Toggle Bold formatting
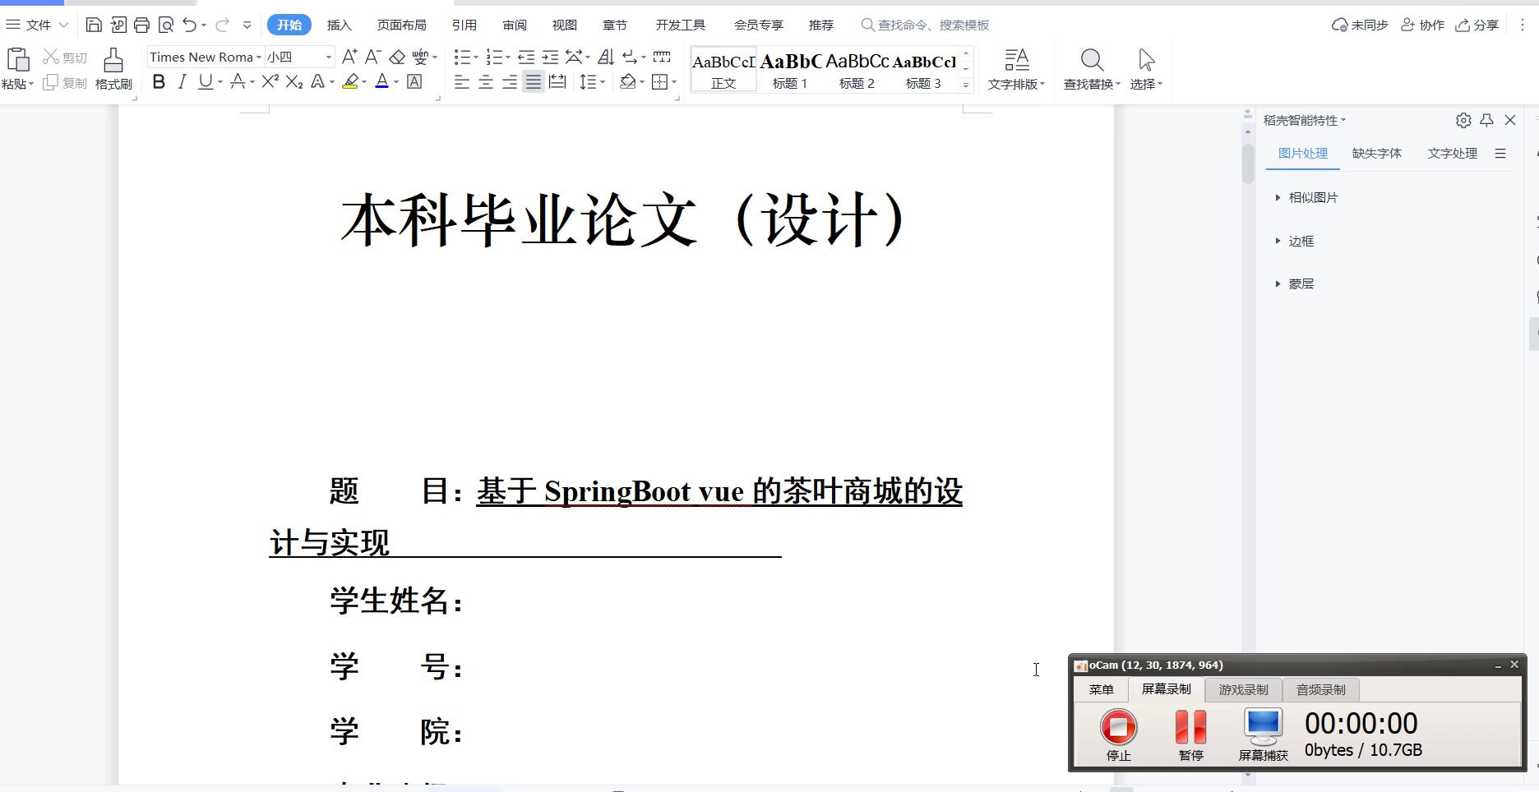This screenshot has height=792, width=1539. click(159, 81)
